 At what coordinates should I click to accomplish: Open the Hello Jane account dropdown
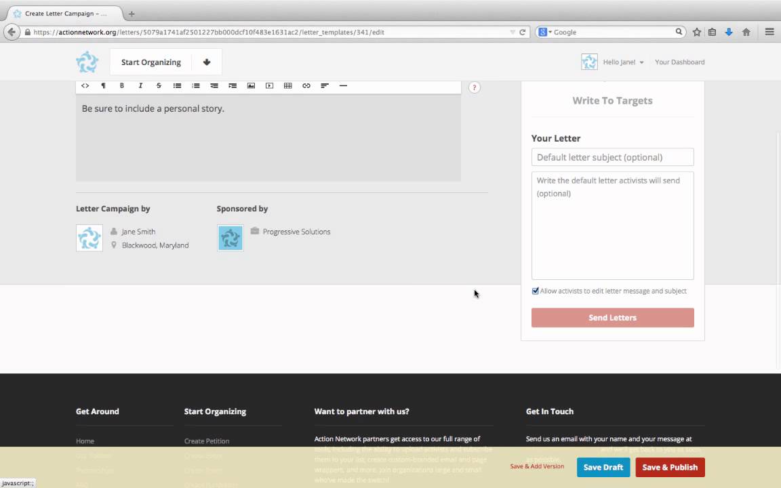coord(623,62)
